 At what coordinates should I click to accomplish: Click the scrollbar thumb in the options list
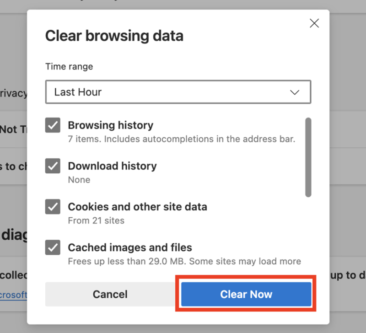308,157
